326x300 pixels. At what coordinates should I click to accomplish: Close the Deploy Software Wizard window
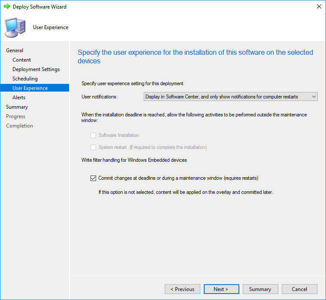click(x=319, y=6)
